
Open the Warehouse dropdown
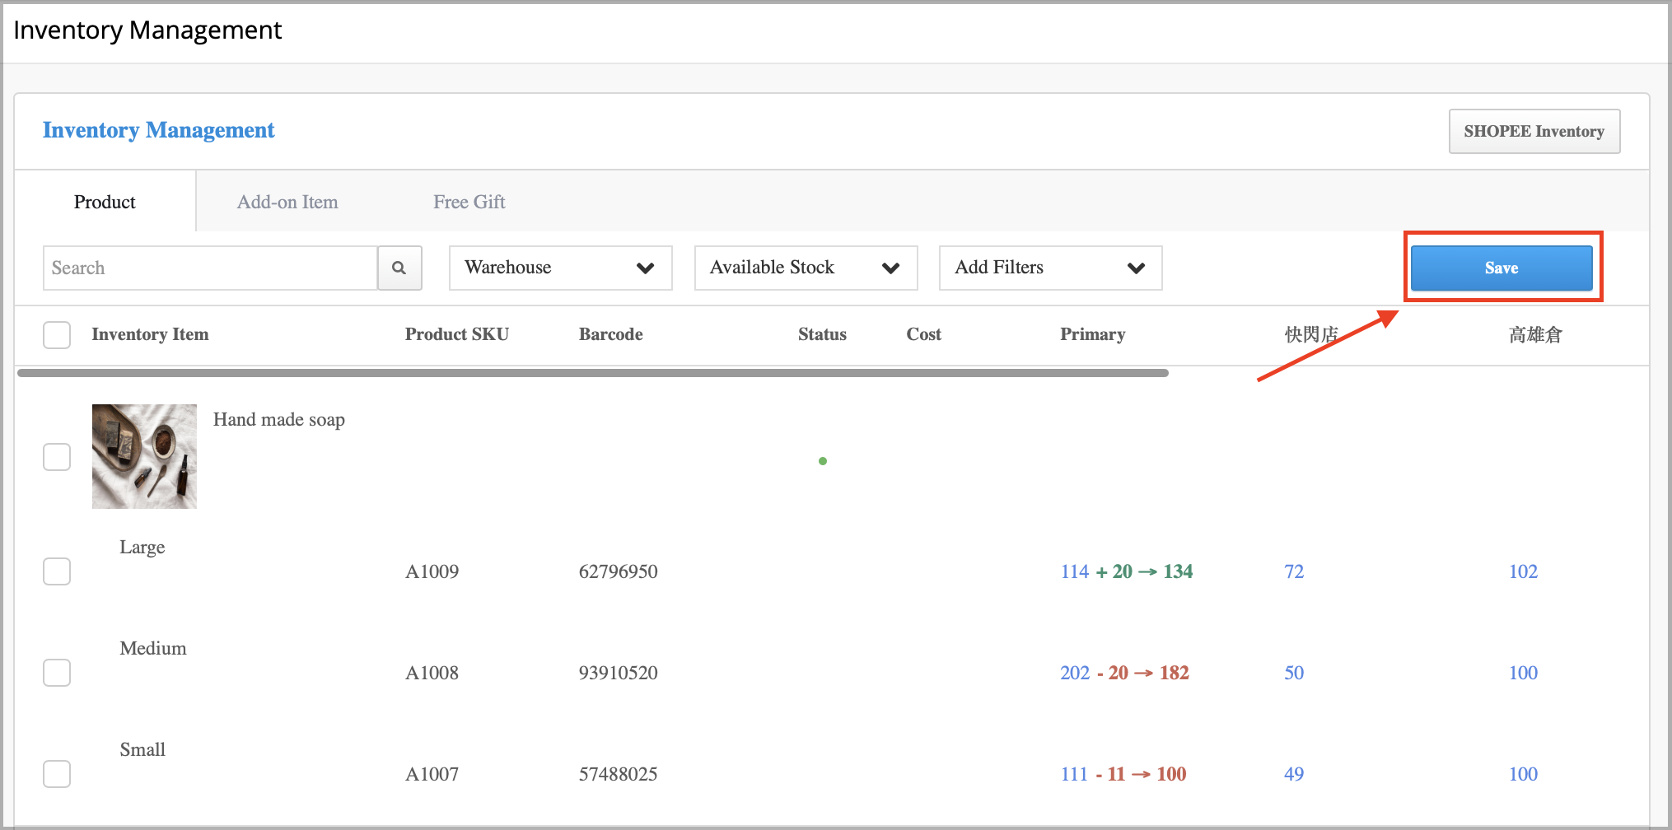pyautogui.click(x=560, y=268)
